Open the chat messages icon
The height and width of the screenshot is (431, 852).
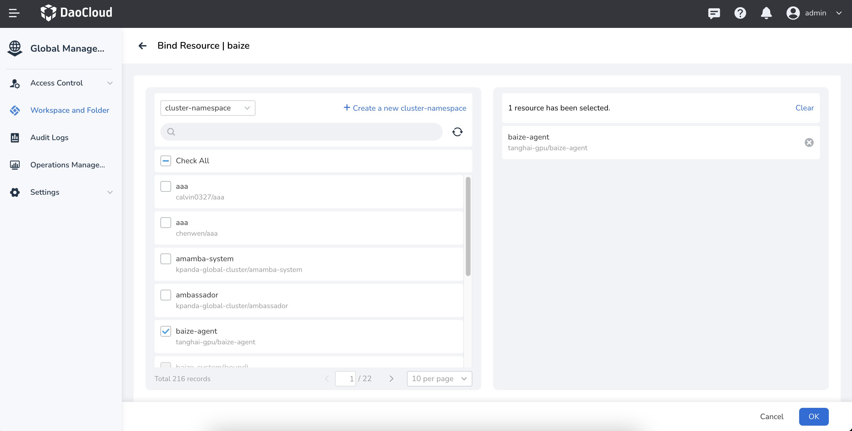pyautogui.click(x=714, y=13)
